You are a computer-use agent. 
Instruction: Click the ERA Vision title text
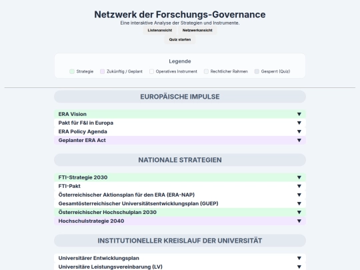(72, 114)
